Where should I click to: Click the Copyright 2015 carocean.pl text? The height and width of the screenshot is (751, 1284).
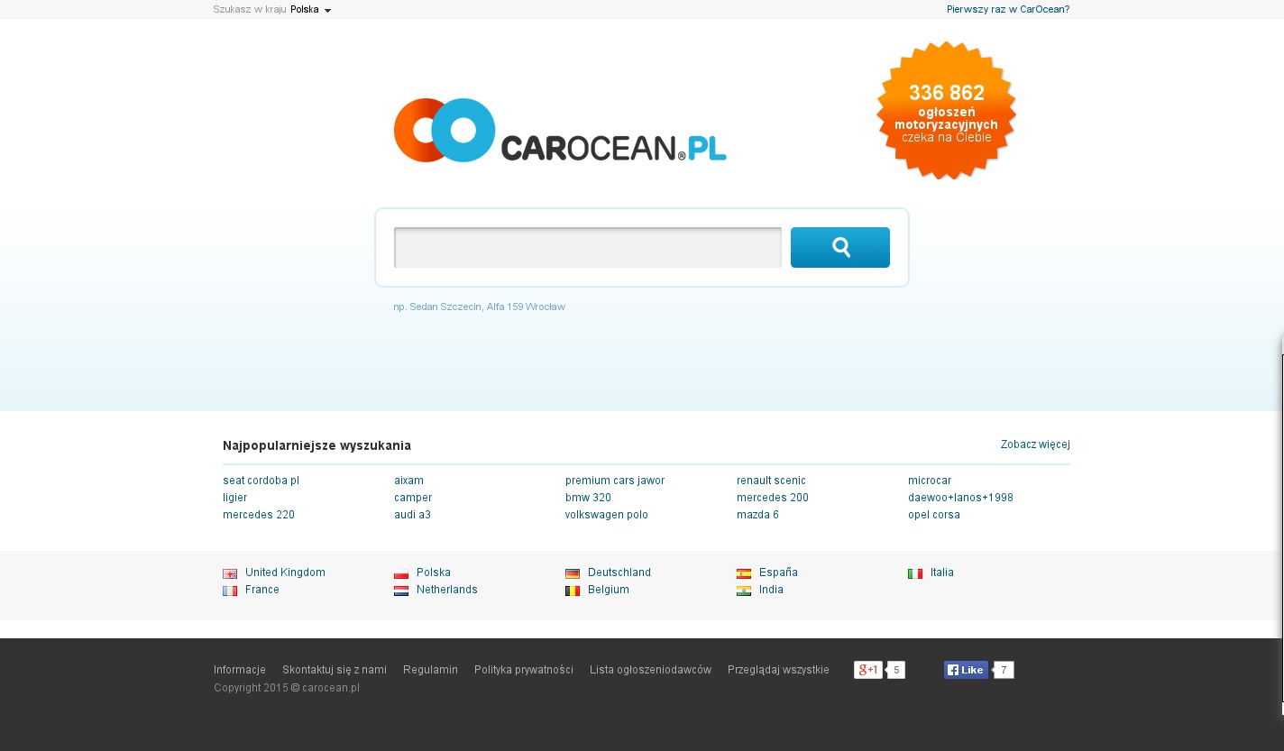[x=287, y=688]
